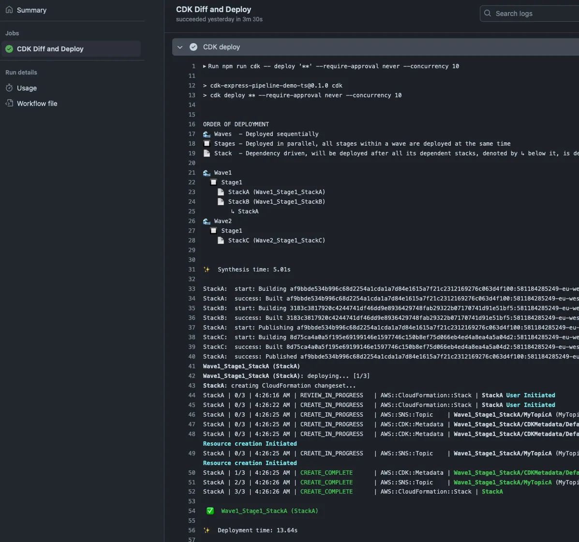Click the Synthesis time: 5.01s text
Image resolution: width=579 pixels, height=542 pixels.
pos(254,270)
